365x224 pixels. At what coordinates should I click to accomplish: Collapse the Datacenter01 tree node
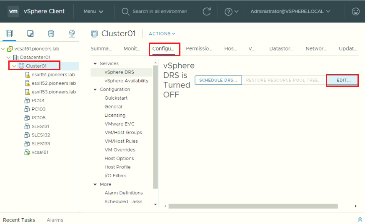pyautogui.click(x=9, y=57)
